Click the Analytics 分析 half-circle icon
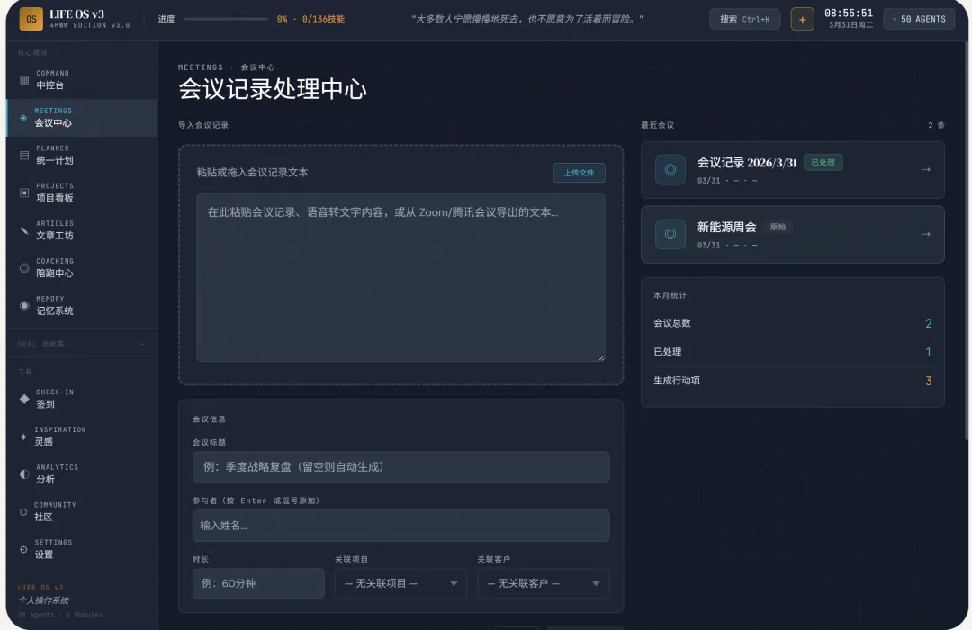 [24, 473]
